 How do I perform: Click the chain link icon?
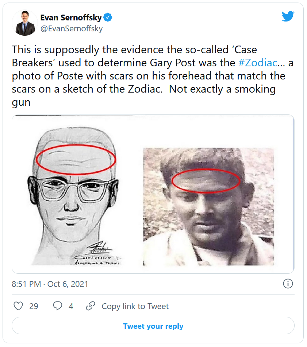click(x=91, y=306)
